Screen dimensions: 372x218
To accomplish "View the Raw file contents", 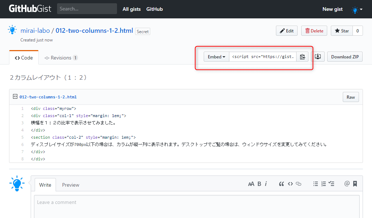I will (350, 97).
